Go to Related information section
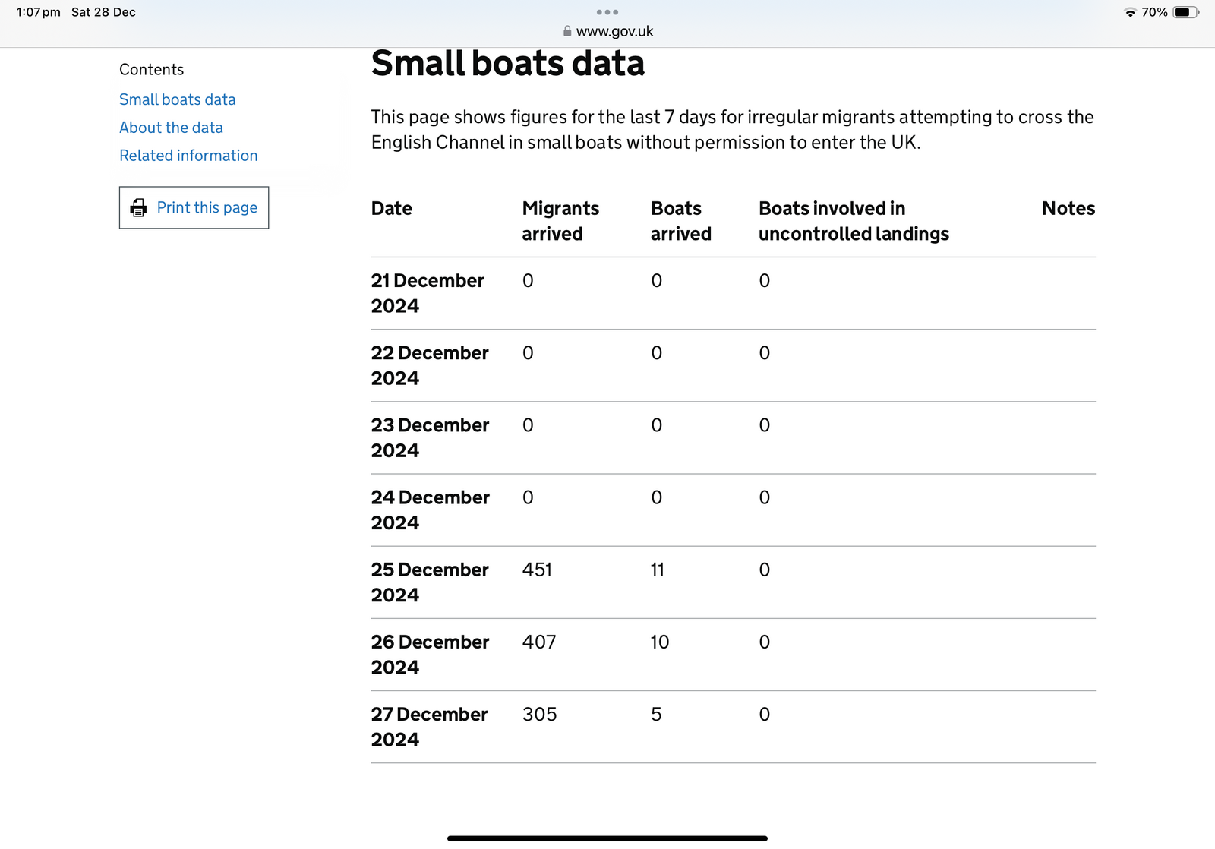The width and height of the screenshot is (1215, 849). pyautogui.click(x=188, y=156)
